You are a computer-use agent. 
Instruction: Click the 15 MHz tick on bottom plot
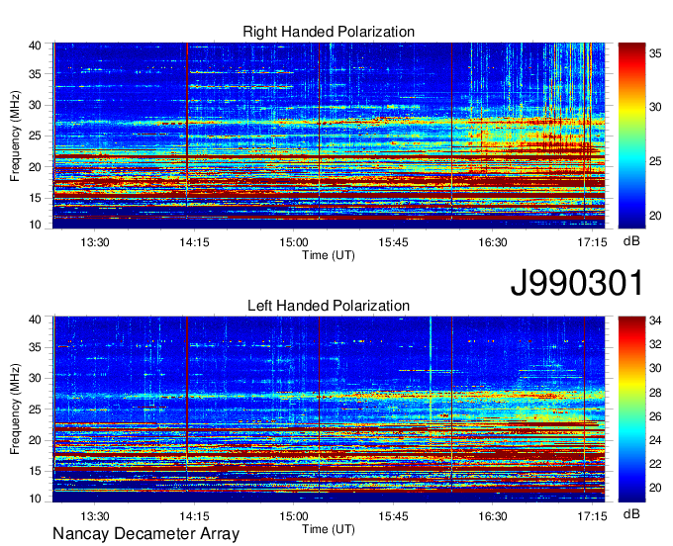(35, 472)
